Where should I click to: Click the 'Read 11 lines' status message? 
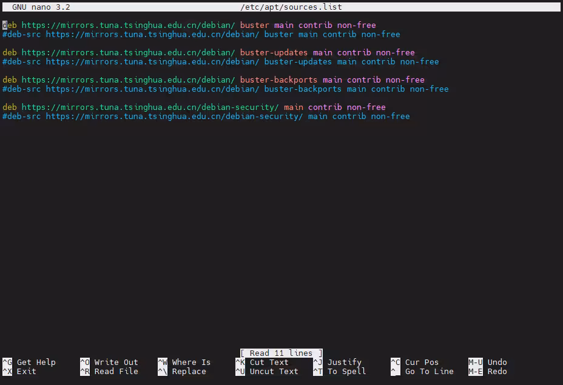coord(281,353)
